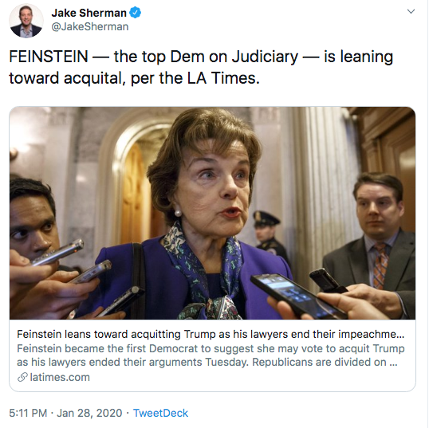Viewport: 429px width, 428px height.
Task: Click the blue verified badge
Action: (135, 13)
